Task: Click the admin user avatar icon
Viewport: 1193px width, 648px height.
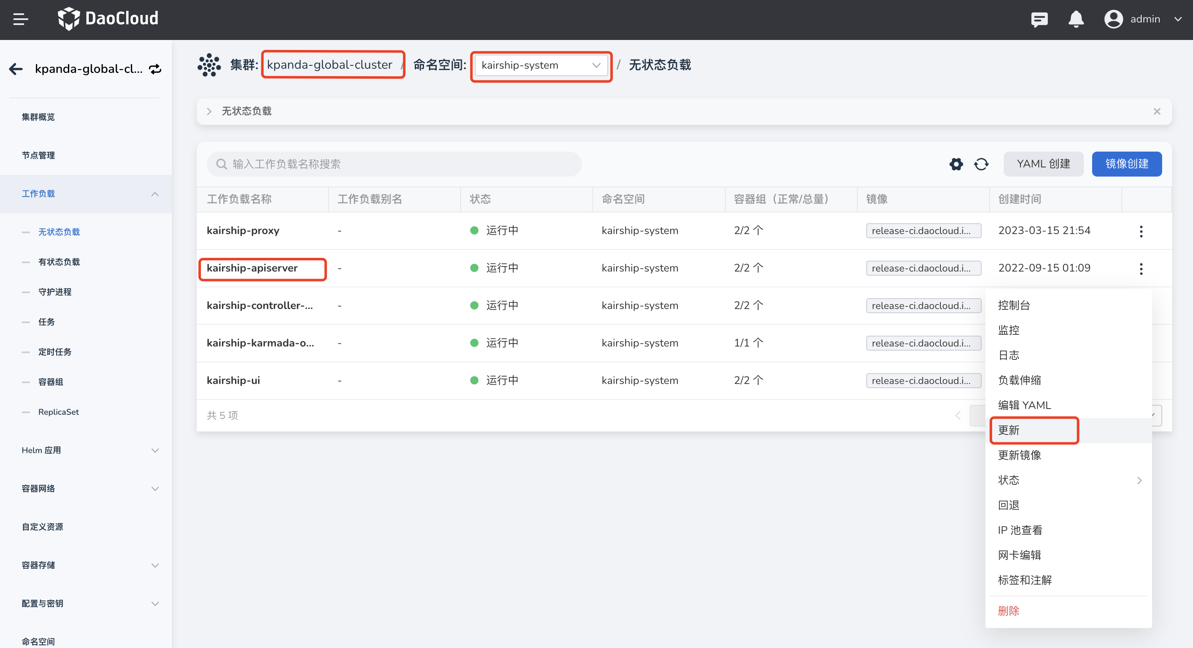Action: click(1113, 19)
